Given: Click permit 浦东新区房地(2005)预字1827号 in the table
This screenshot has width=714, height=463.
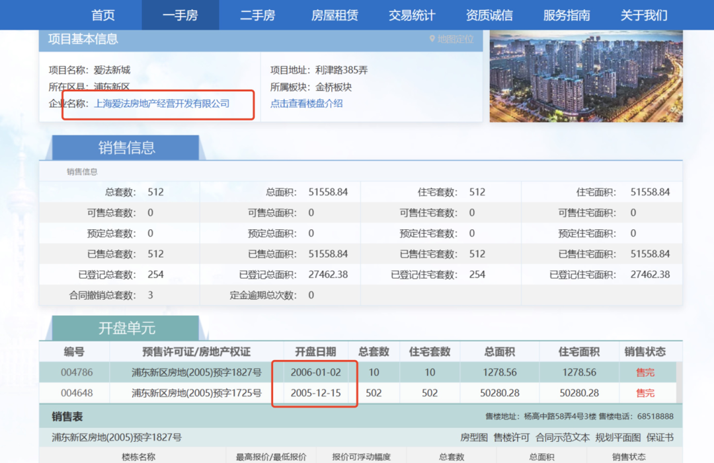Looking at the screenshot, I should pyautogui.click(x=197, y=373).
